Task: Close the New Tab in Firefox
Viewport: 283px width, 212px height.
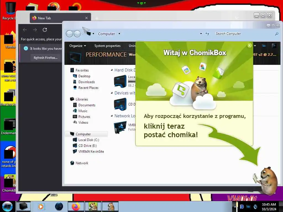Action: 87,18
